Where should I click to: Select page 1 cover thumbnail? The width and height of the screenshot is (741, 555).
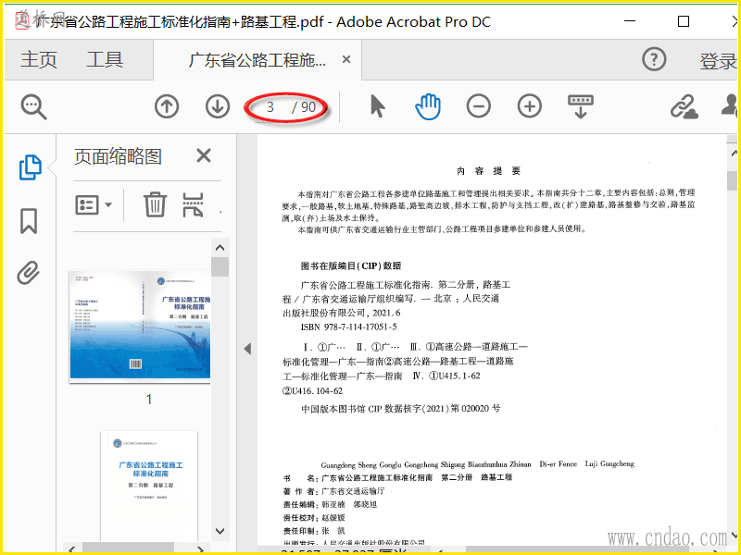pyautogui.click(x=141, y=326)
